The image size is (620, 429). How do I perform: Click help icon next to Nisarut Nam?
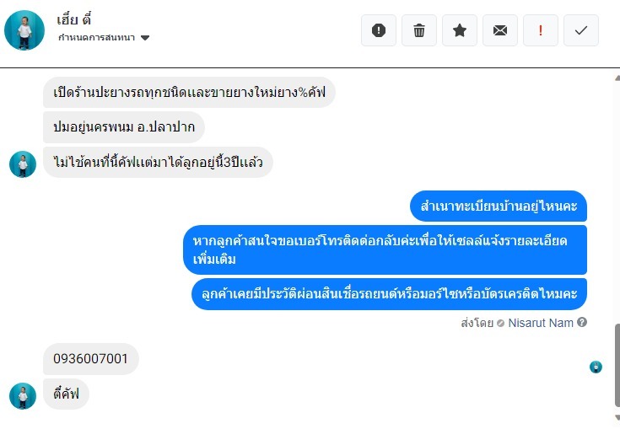pyautogui.click(x=582, y=323)
